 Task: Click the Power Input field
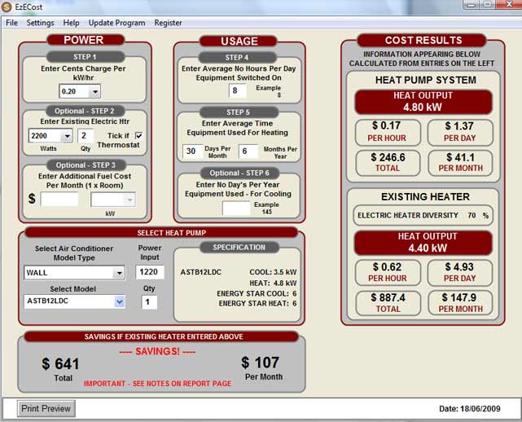point(150,273)
